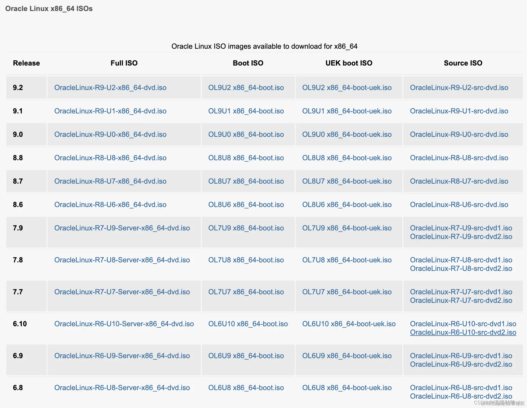The height and width of the screenshot is (408, 527).
Task: Select the 7.9 release cell
Action: click(26, 232)
